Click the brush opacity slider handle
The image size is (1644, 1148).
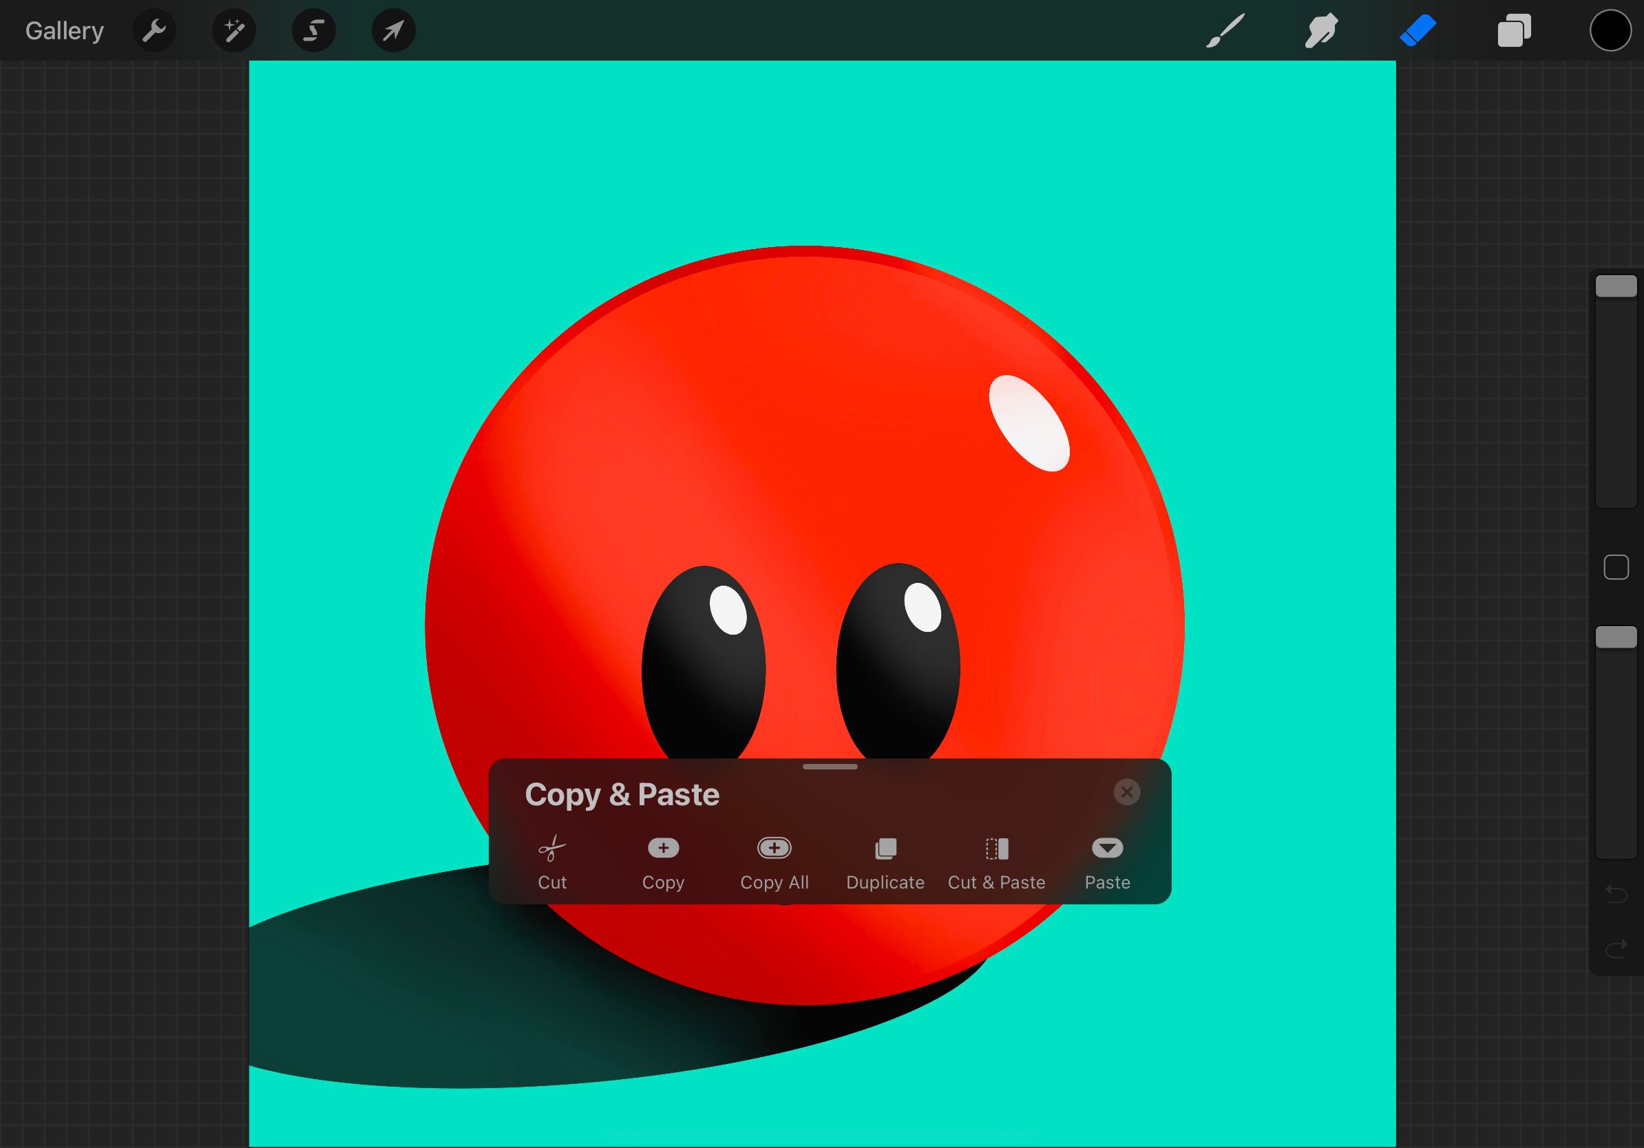[1616, 637]
